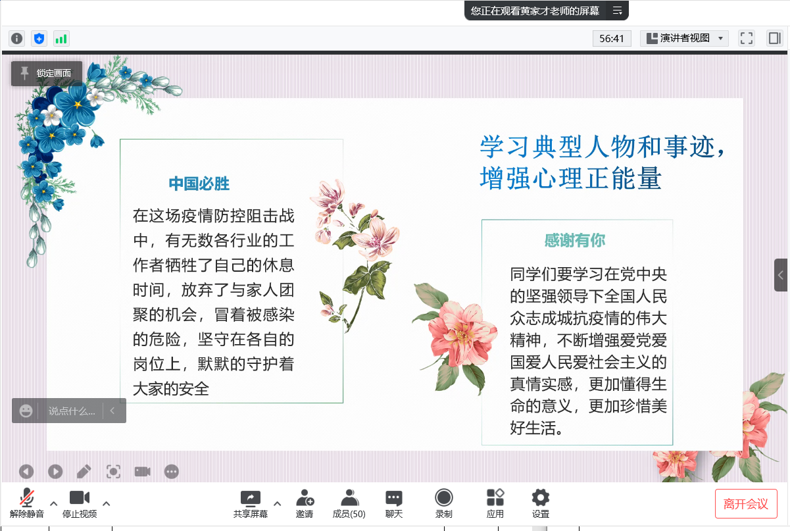Click the blue security shield icon

pos(39,38)
